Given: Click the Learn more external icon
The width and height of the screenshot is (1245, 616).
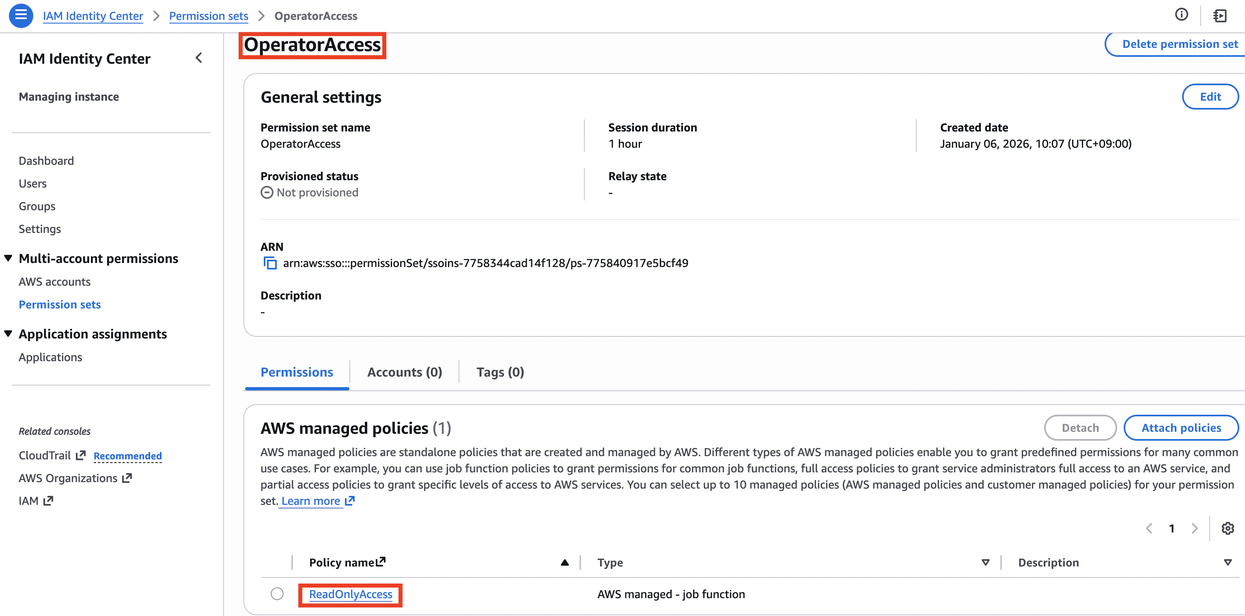Looking at the screenshot, I should coord(349,500).
